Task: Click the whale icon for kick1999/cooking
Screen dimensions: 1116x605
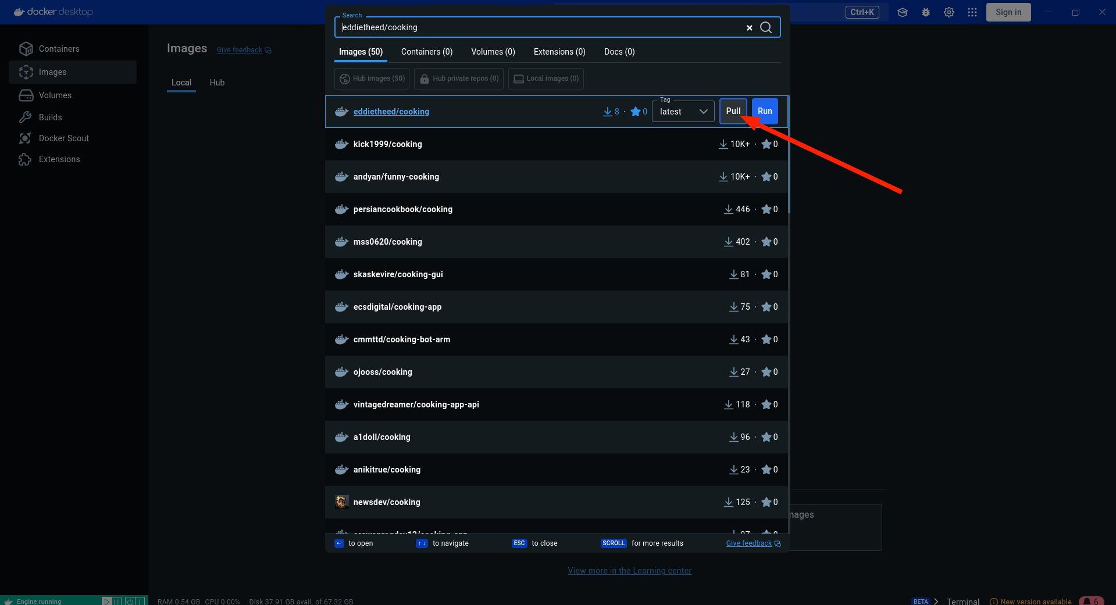Action: click(x=342, y=144)
